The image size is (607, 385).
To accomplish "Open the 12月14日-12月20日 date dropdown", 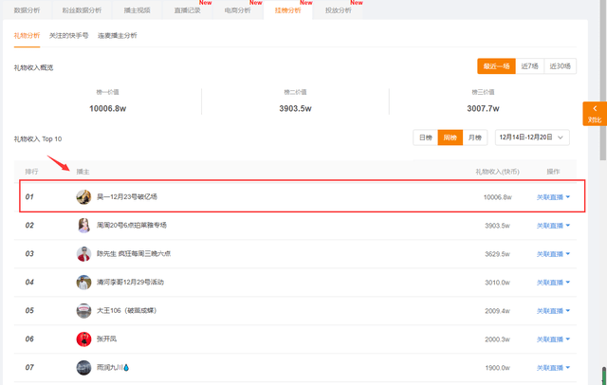I will (532, 137).
